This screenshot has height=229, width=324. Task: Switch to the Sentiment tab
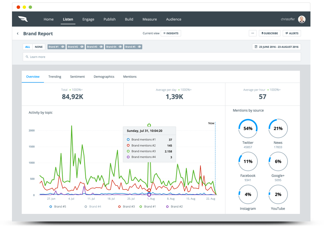[77, 77]
